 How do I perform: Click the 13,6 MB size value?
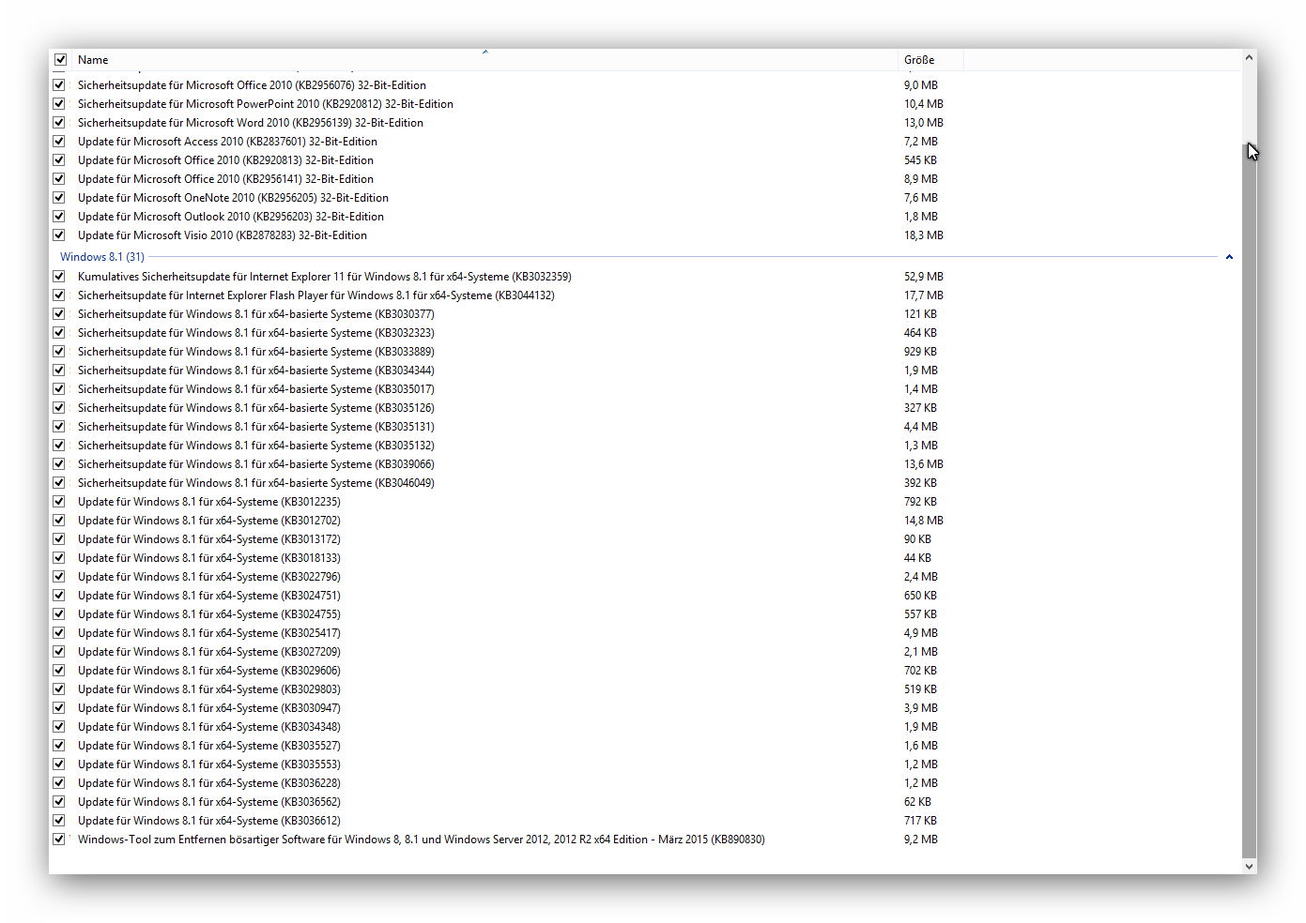pos(924,464)
